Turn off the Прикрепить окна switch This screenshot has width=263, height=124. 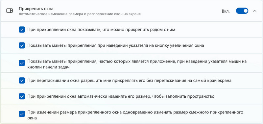tap(242, 11)
